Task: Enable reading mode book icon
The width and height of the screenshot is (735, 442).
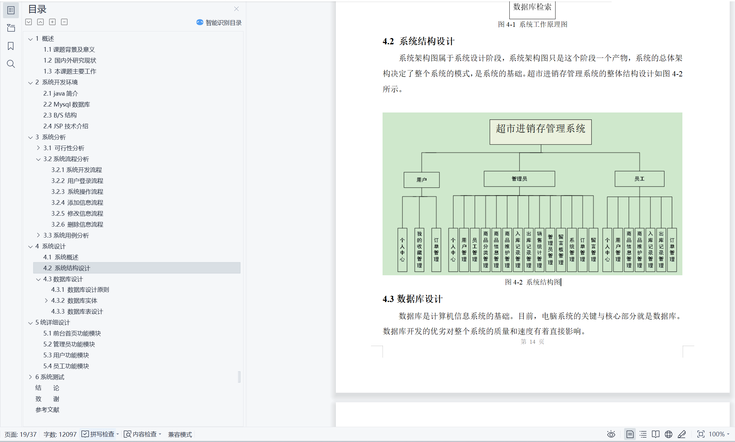Action: (x=656, y=434)
